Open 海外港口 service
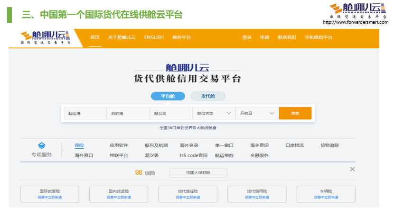The height and width of the screenshot is (215, 394). click(84, 155)
